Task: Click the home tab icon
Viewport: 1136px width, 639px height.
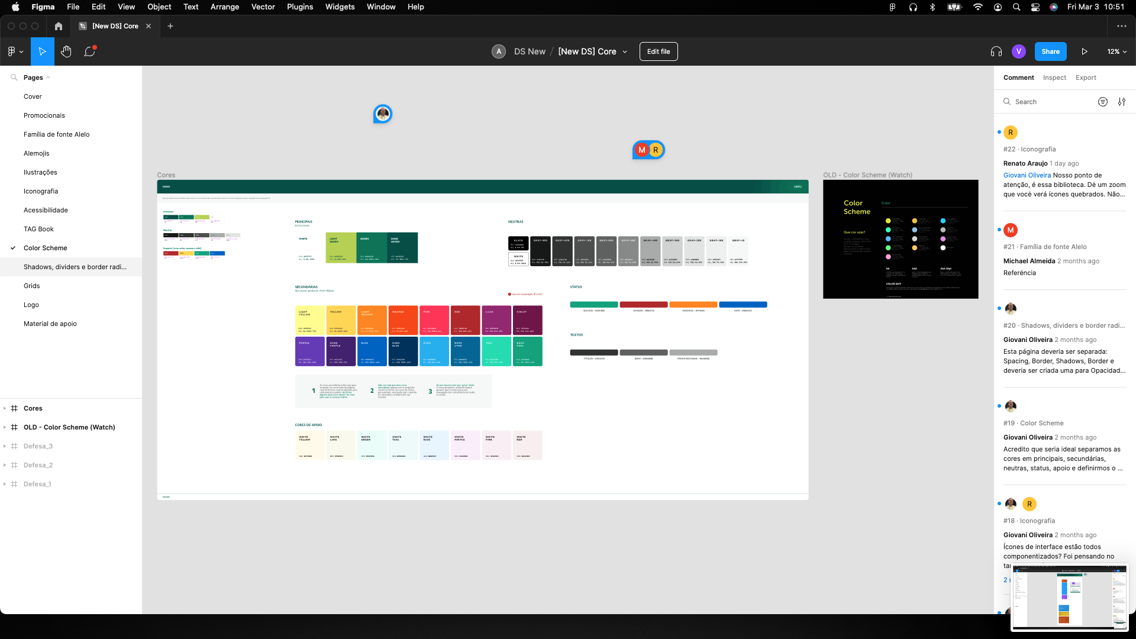Action: coord(58,26)
